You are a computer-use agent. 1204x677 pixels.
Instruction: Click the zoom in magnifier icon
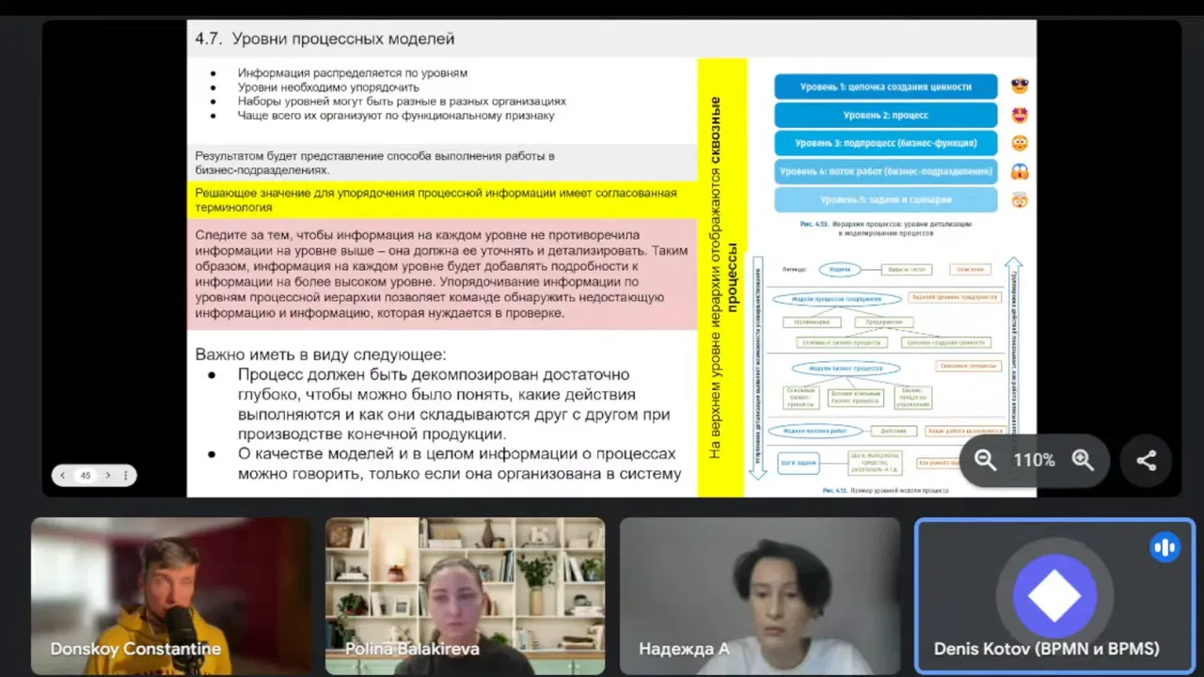coord(1083,461)
